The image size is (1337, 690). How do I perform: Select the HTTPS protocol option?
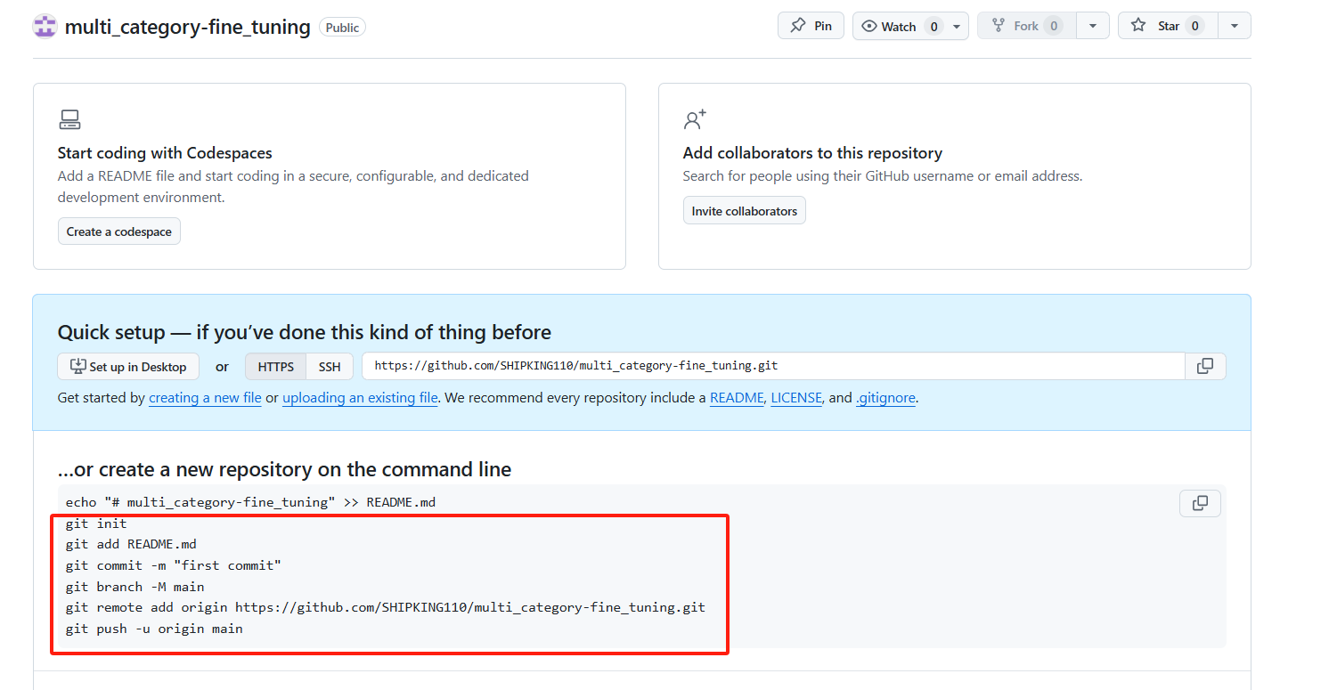(276, 367)
